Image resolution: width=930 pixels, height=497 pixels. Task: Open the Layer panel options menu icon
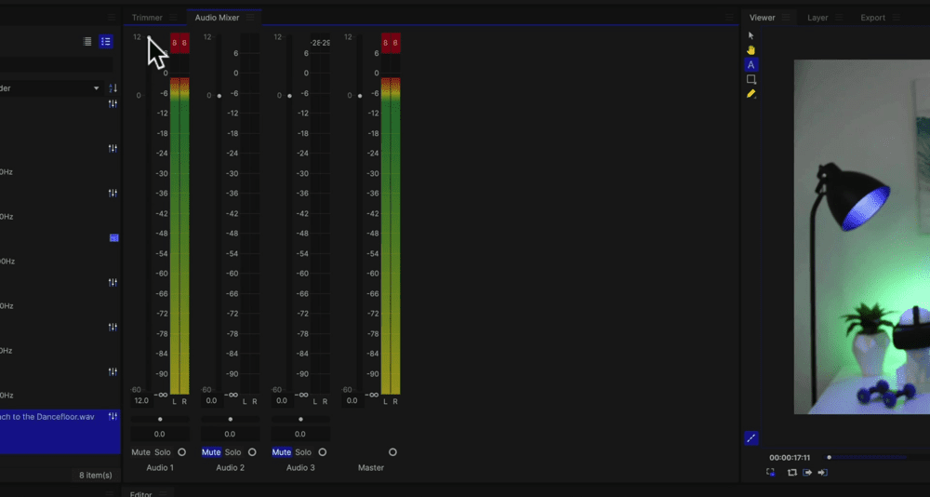coord(838,18)
